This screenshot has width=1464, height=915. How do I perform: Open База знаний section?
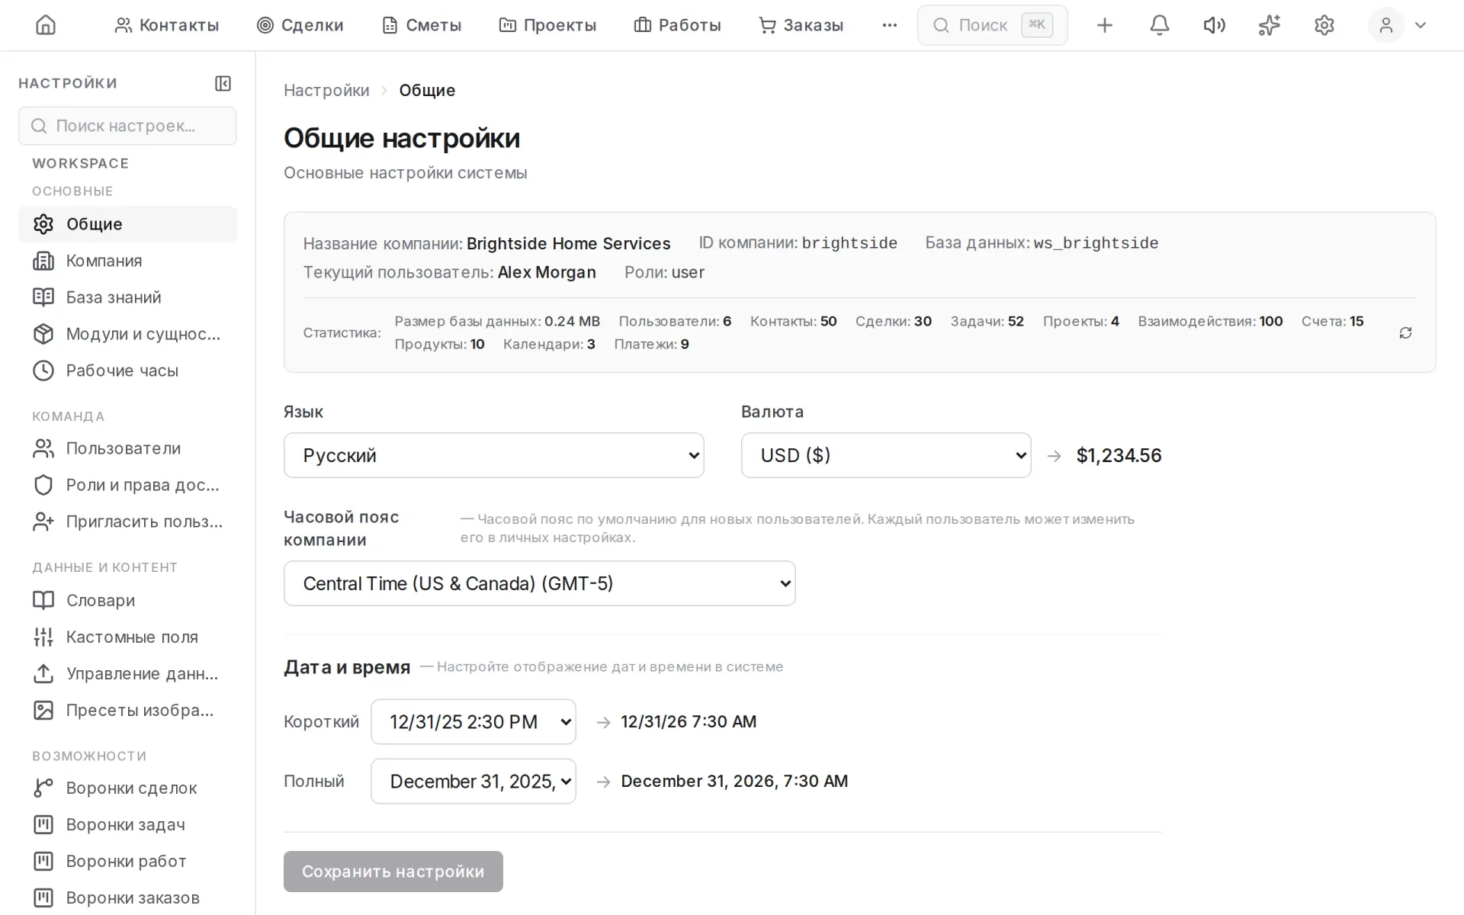point(127,297)
